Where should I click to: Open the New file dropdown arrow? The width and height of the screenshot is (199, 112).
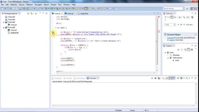(x=5, y=8)
